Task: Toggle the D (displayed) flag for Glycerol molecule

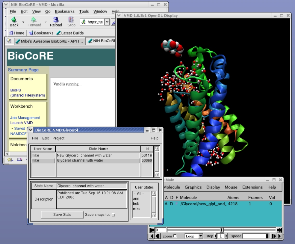Action: (171, 204)
